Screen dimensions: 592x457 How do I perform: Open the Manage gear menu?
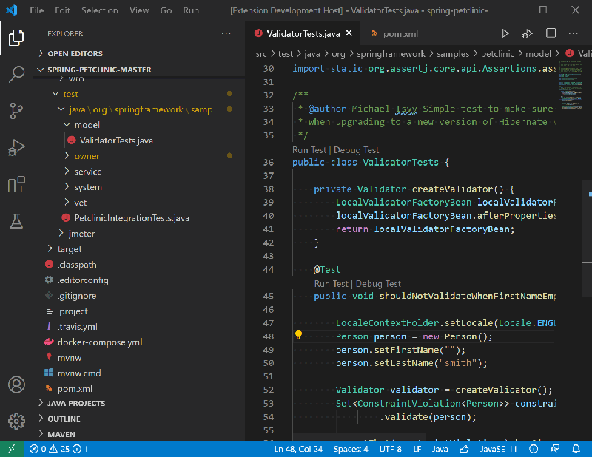pos(16,421)
